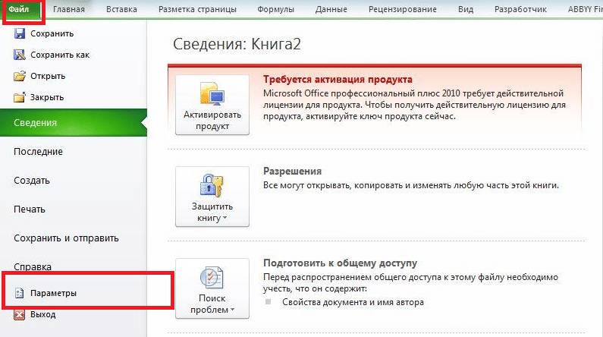This screenshot has width=603, height=337.
Task: Open the ABBYY FineReader ribbon tab
Action: click(585, 9)
